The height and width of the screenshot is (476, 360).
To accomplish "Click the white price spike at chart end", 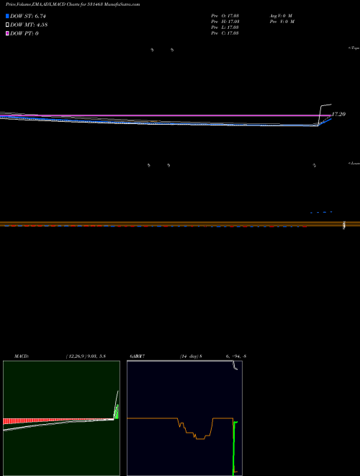I will click(324, 115).
